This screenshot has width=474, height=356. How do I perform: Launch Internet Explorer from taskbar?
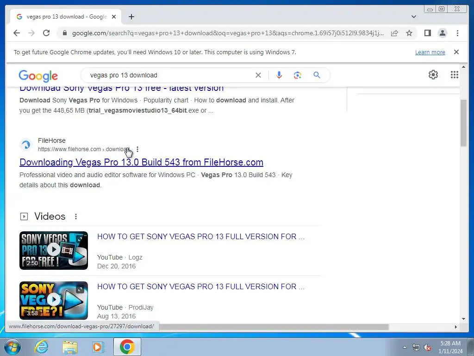(x=41, y=347)
